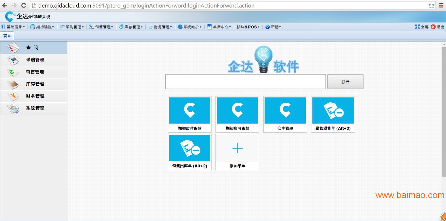Select 采购管理 in the left sidebar
Viewport: 446px width, 221px height.
pos(35,60)
